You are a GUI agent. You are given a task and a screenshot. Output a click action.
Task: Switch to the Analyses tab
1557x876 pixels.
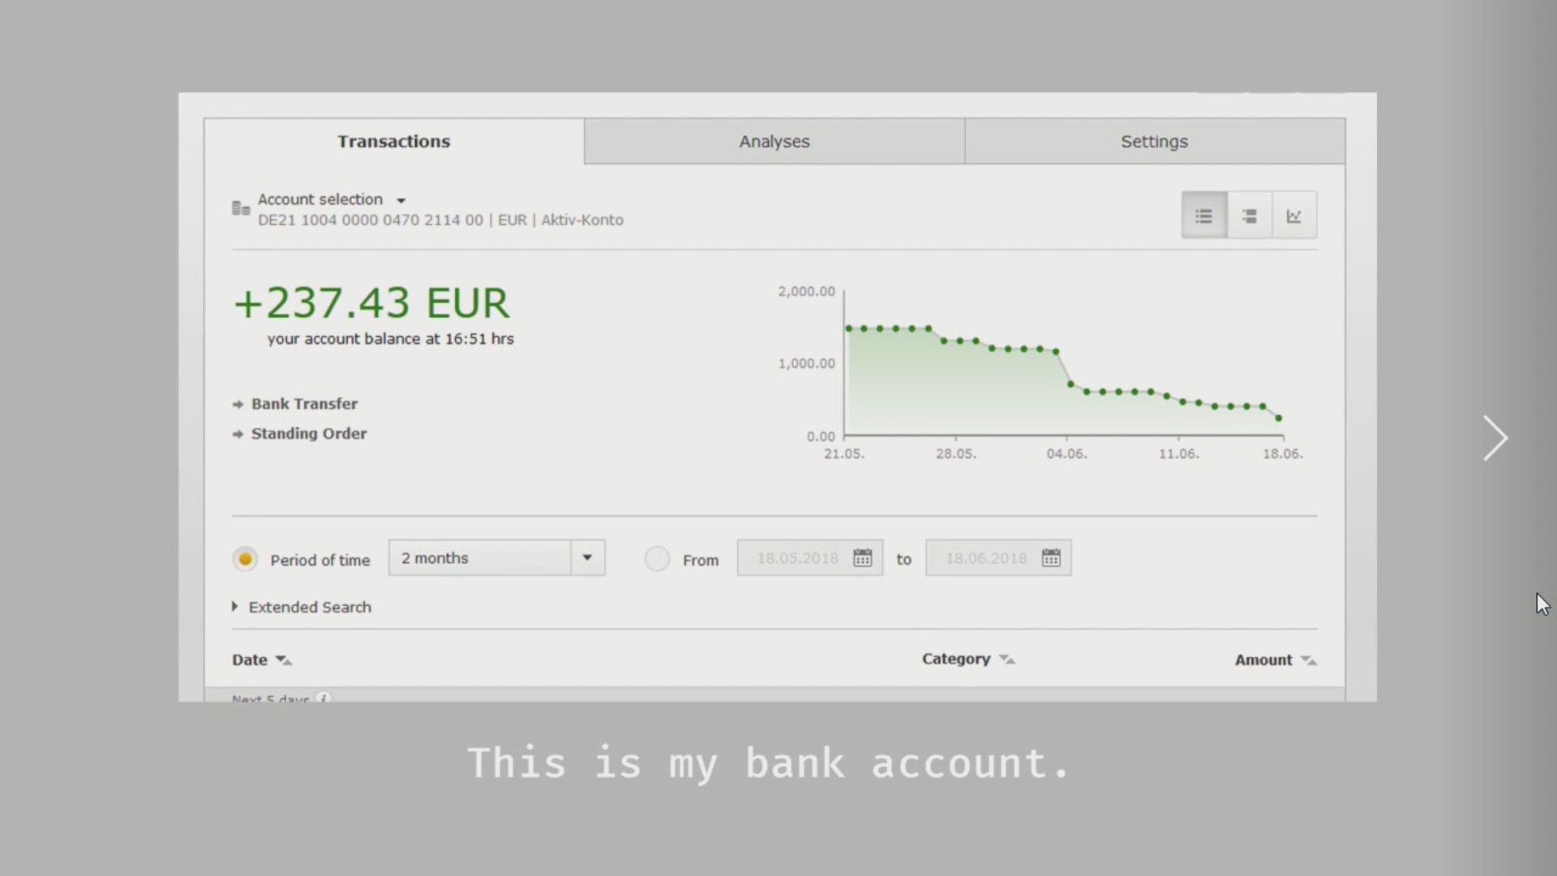click(775, 140)
